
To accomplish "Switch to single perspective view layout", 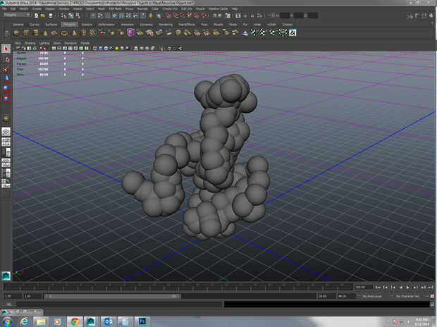I will pyautogui.click(x=6, y=131).
